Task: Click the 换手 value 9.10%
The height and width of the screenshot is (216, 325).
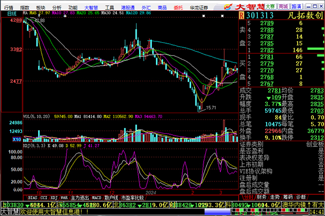Action: pyautogui.click(x=273, y=138)
